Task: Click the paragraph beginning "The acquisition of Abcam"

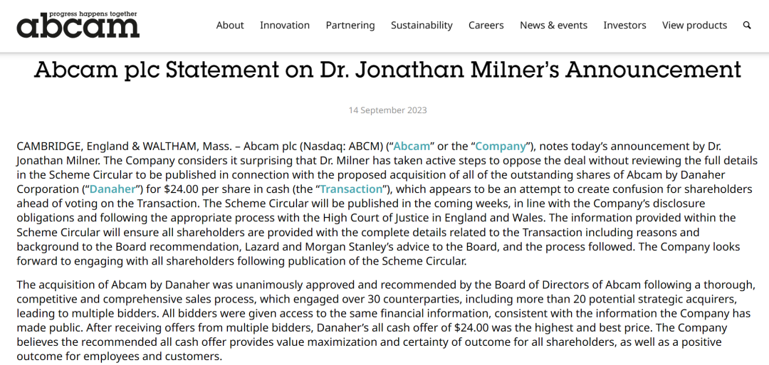Action: (384, 320)
